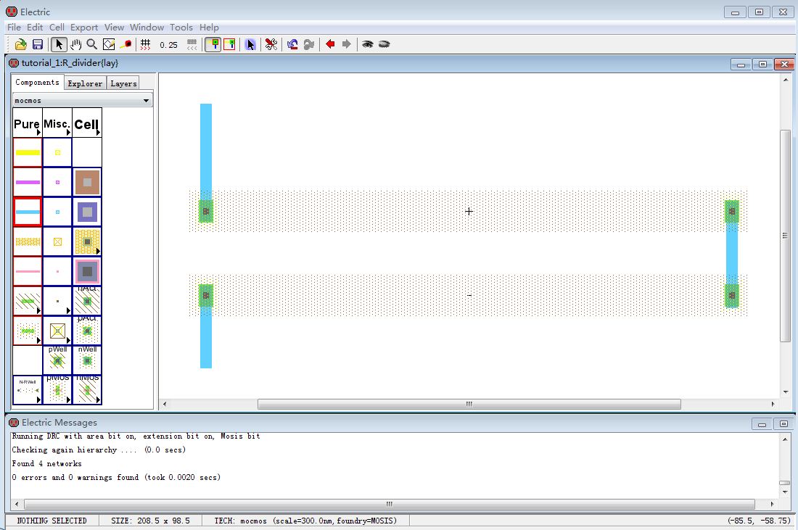Click the open eye expand cells icon
Screen dimensions: 798x530
(368, 44)
